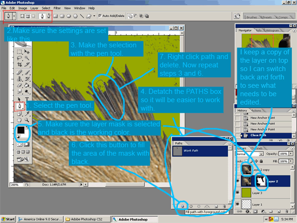297x223 pixels.
Task: Select the Eyedropper tool
Action: 27,113
